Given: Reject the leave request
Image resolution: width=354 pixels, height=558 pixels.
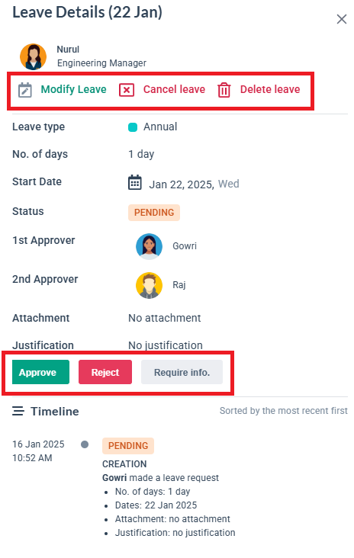Looking at the screenshot, I should pos(105,372).
